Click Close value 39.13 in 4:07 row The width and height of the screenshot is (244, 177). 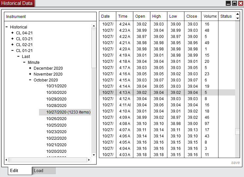[193, 130]
